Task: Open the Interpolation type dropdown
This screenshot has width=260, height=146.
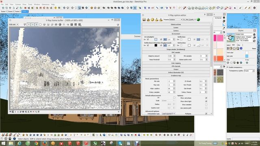Action: coord(168,114)
